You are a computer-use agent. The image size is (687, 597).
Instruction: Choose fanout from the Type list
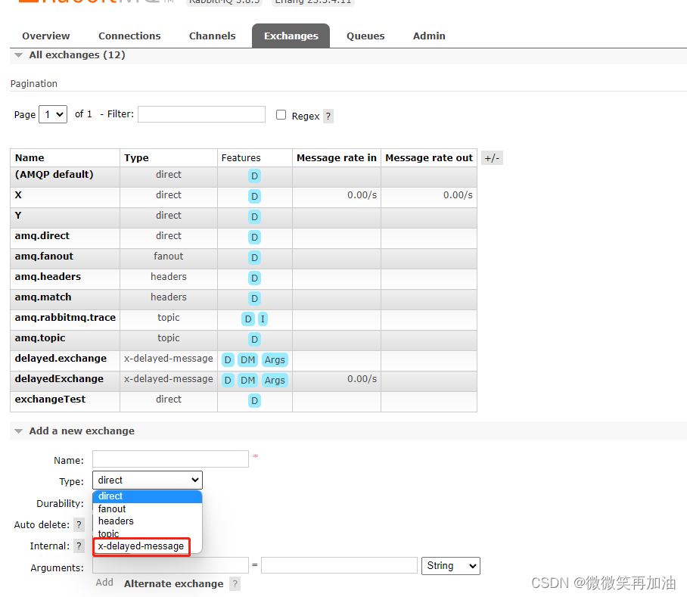point(148,509)
